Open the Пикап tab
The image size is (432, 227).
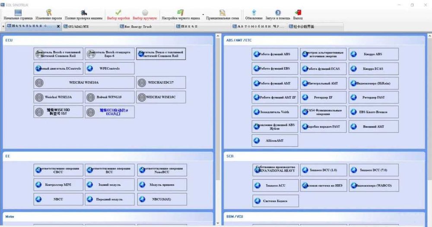click(203, 26)
